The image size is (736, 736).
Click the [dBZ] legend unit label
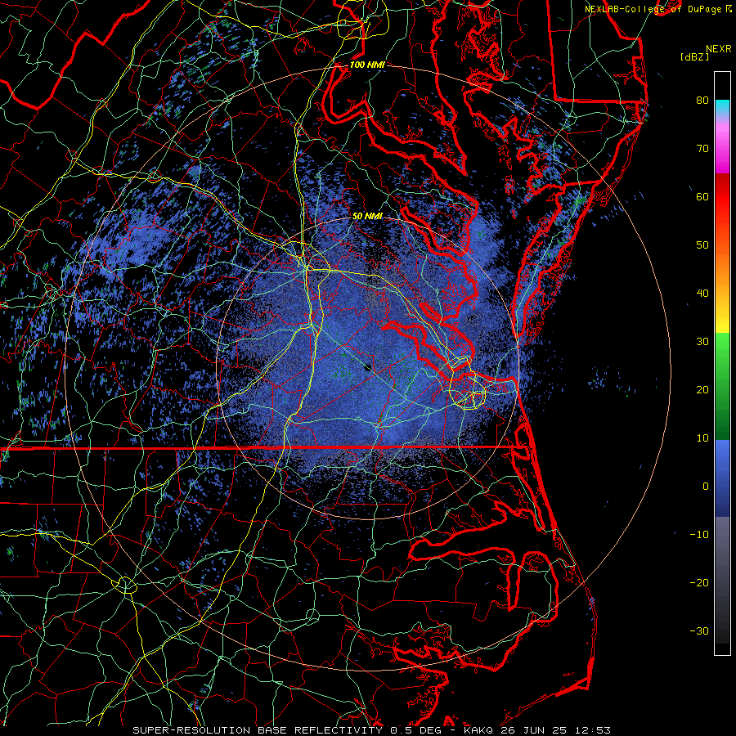[694, 57]
